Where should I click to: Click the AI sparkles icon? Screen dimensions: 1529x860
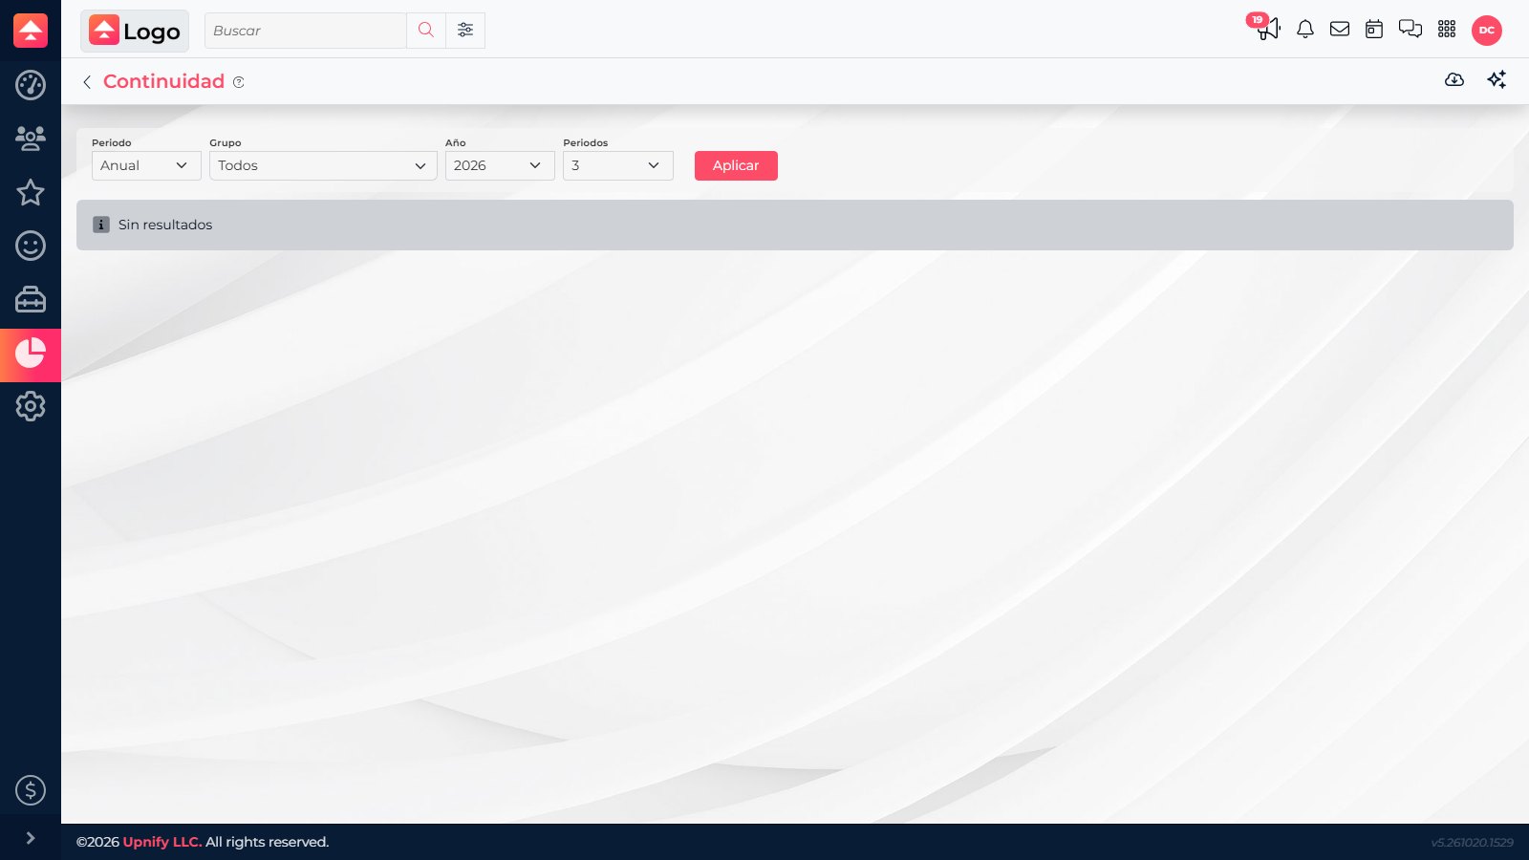pyautogui.click(x=1497, y=80)
